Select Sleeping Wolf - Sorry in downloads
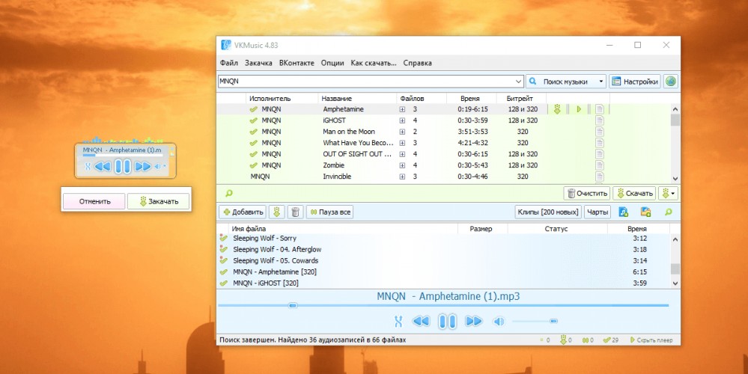Screen dimensions: 748x374 265,238
